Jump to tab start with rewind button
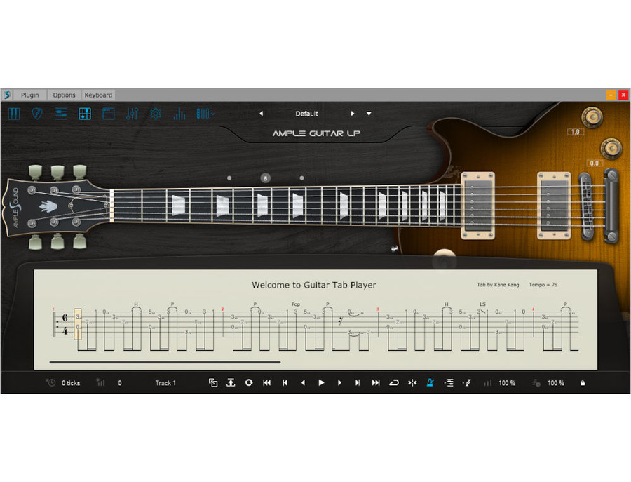 coord(266,382)
